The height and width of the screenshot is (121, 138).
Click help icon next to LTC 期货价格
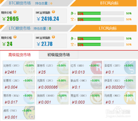[15, 37]
